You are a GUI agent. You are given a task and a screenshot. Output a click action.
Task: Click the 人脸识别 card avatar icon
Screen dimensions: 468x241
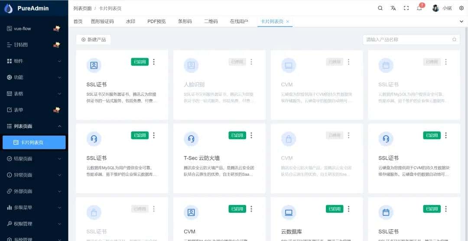(192, 65)
